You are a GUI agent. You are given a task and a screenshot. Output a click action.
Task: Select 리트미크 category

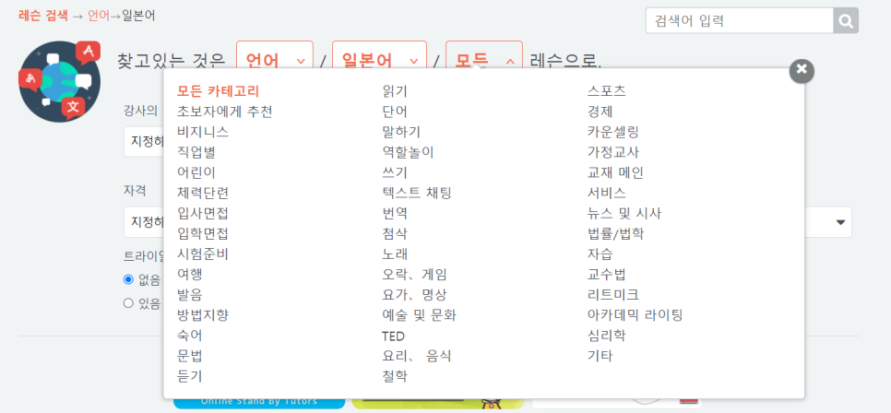point(613,295)
